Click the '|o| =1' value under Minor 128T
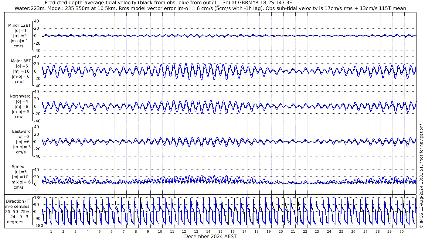This screenshot has width=425, height=243. pos(21,31)
